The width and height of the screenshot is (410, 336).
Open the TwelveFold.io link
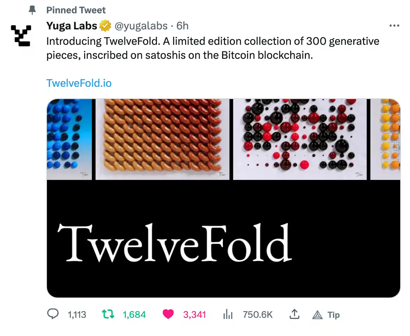79,83
